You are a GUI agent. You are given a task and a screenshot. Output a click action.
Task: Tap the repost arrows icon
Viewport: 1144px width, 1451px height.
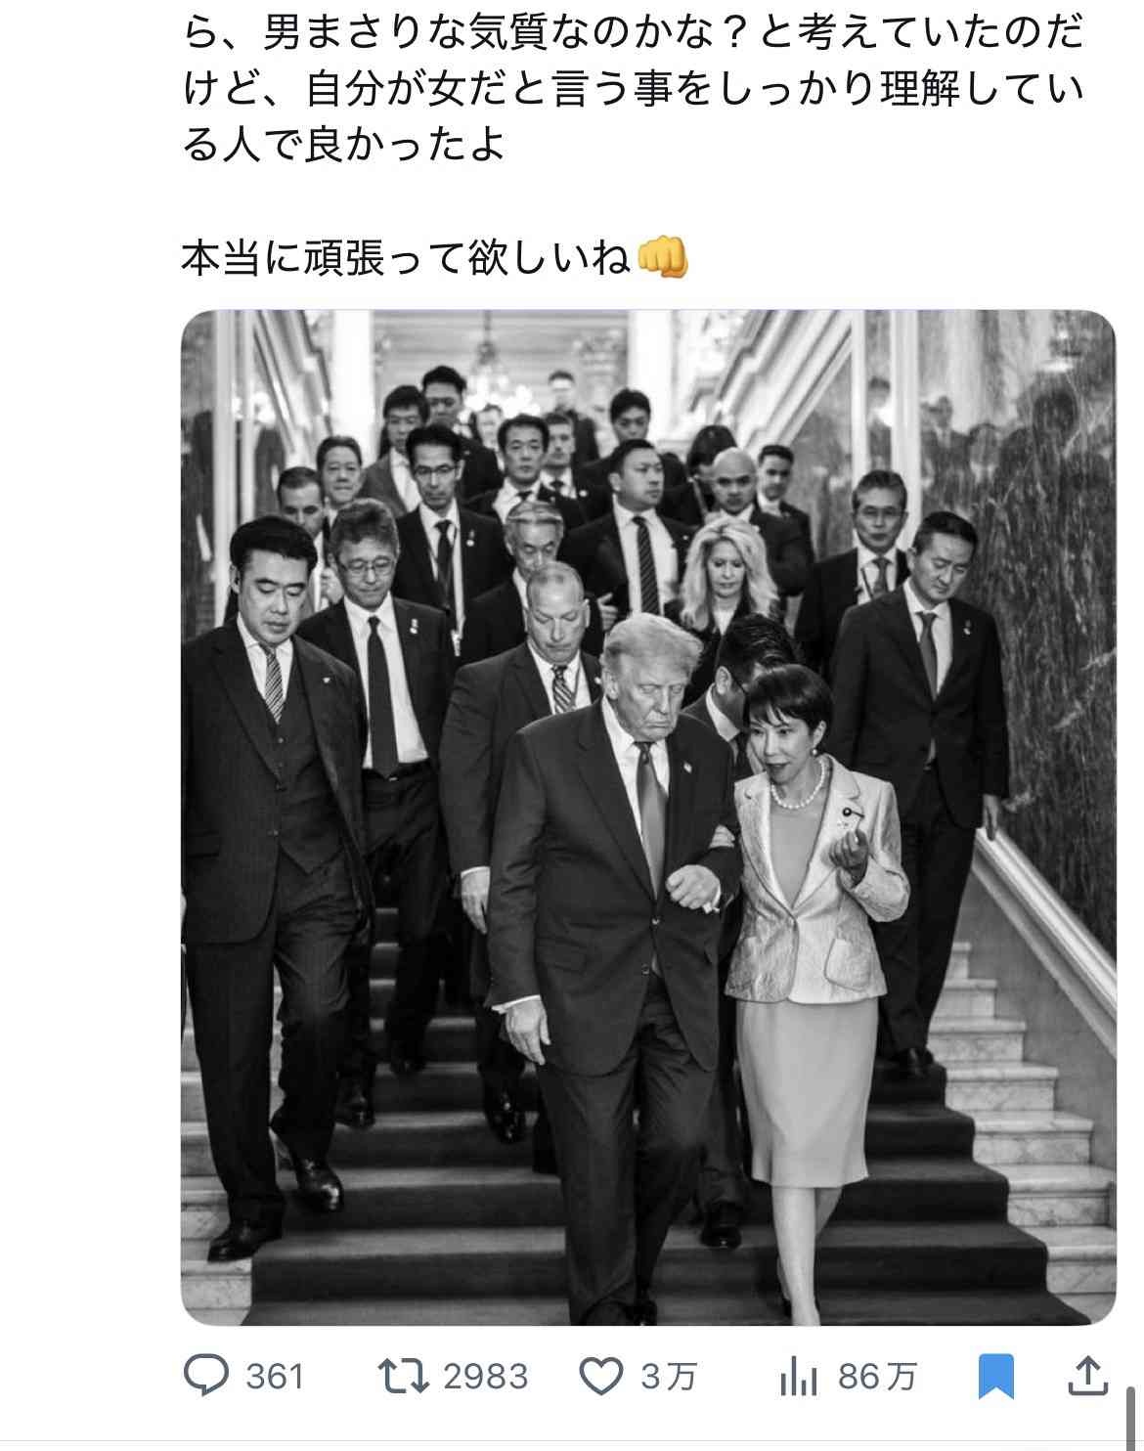tap(404, 1377)
